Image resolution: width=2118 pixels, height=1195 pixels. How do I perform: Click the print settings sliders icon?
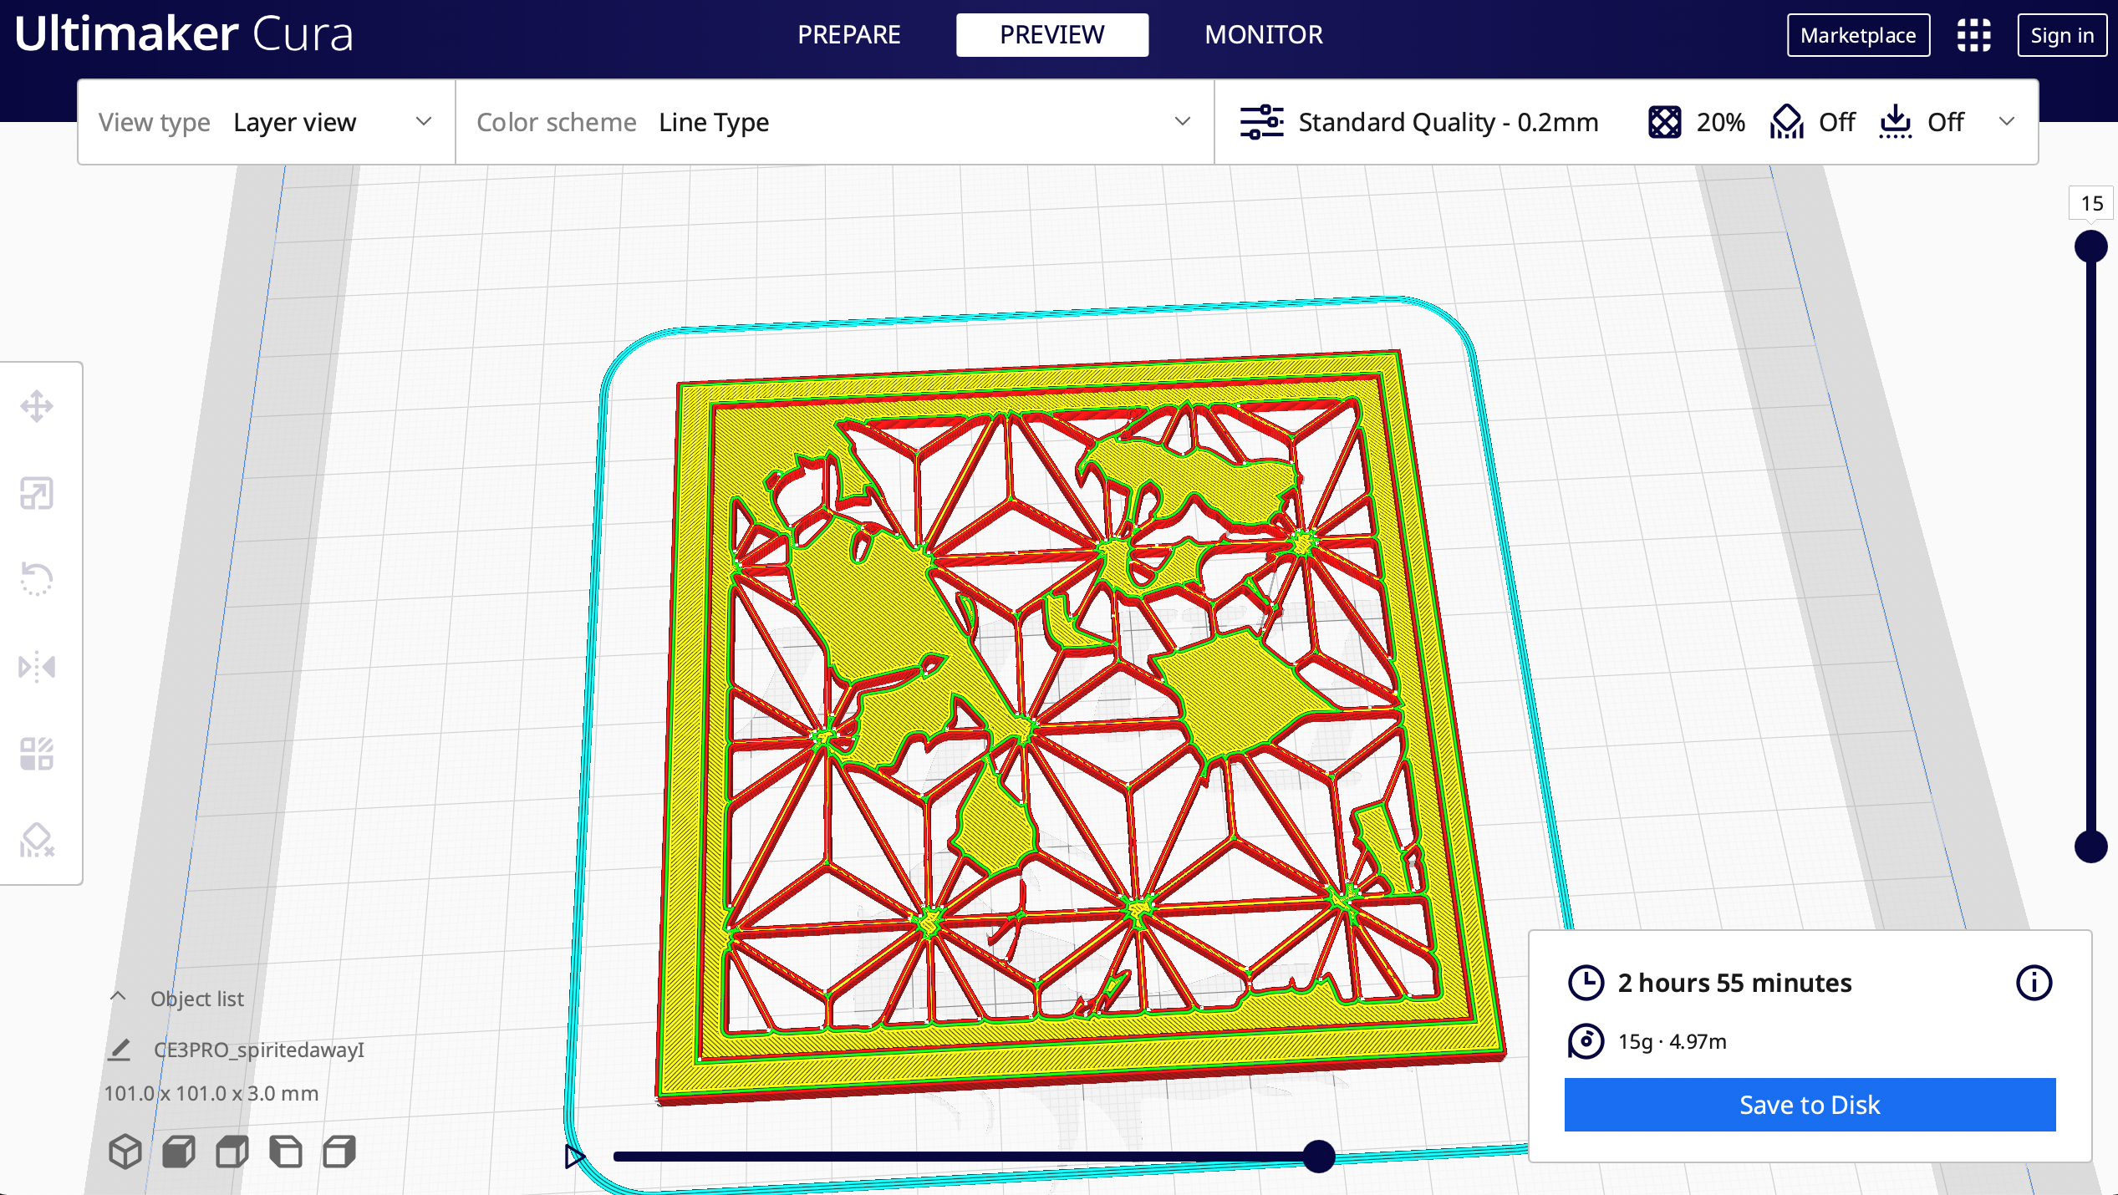pos(1262,122)
